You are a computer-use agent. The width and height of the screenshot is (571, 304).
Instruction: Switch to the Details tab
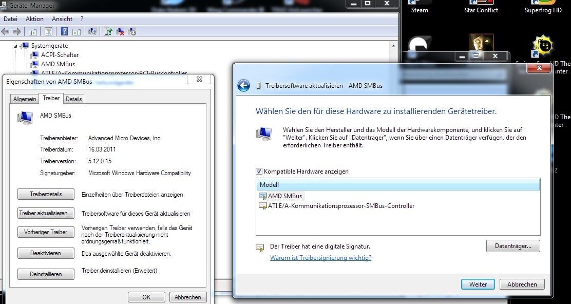[x=74, y=99]
